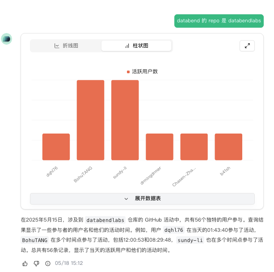Expand the chart to fullscreen

[x=247, y=46]
